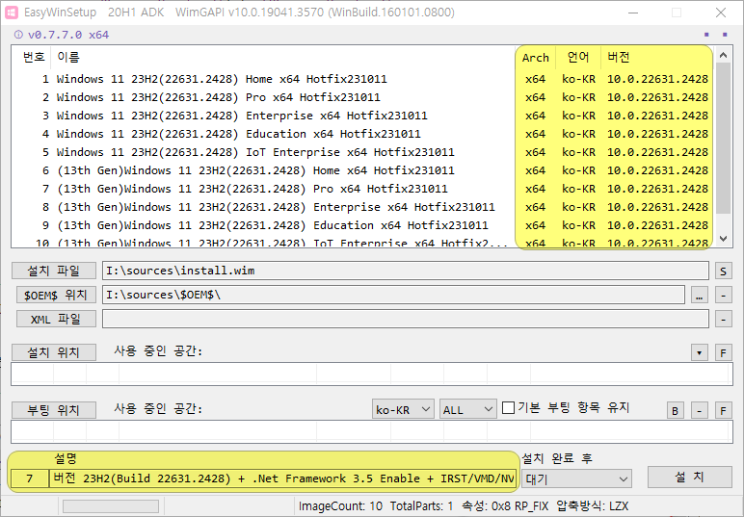Click the image number 7 field

coord(30,478)
